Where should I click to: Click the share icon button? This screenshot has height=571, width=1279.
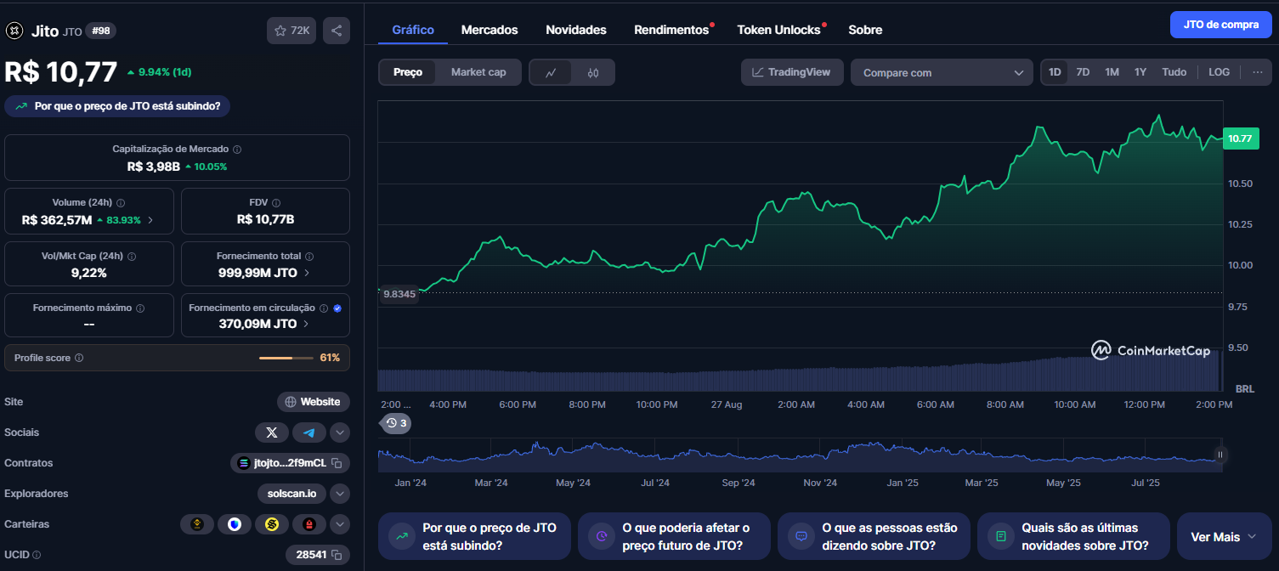coord(337,31)
